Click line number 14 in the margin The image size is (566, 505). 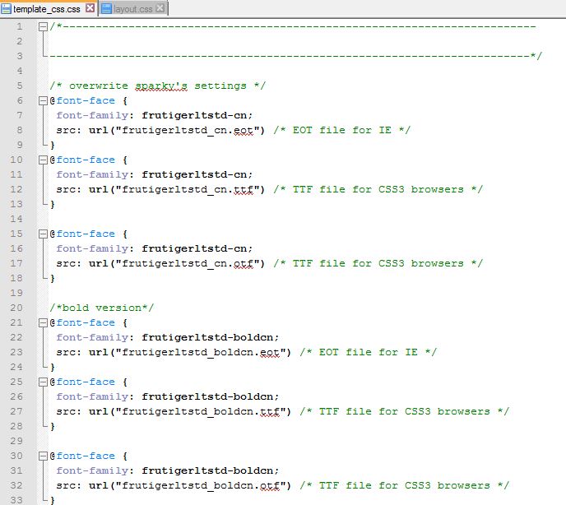(x=16, y=219)
